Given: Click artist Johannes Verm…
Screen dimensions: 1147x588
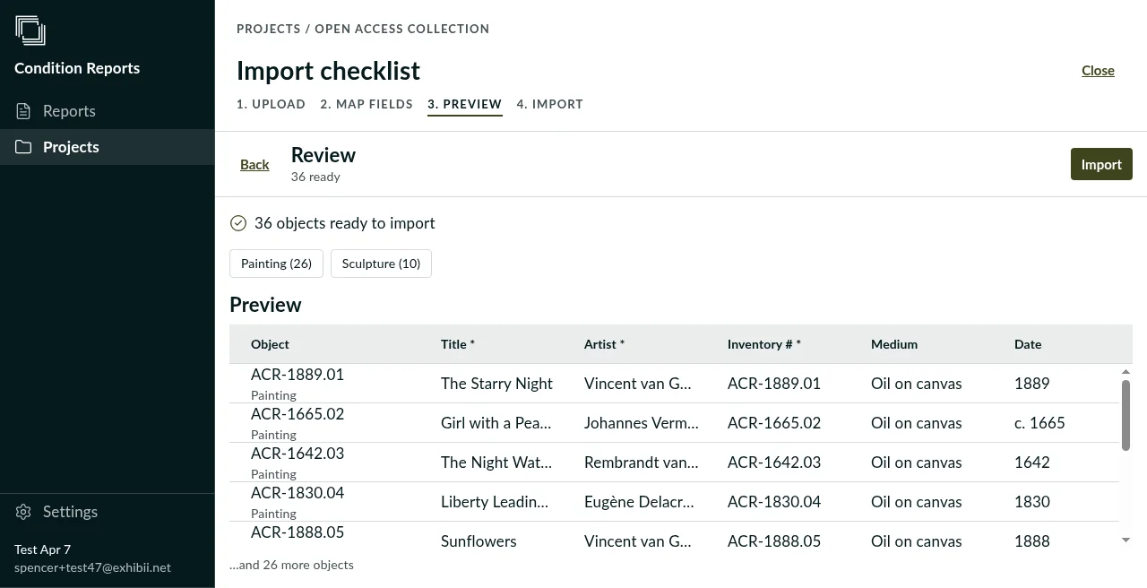Looking at the screenshot, I should (x=642, y=423).
